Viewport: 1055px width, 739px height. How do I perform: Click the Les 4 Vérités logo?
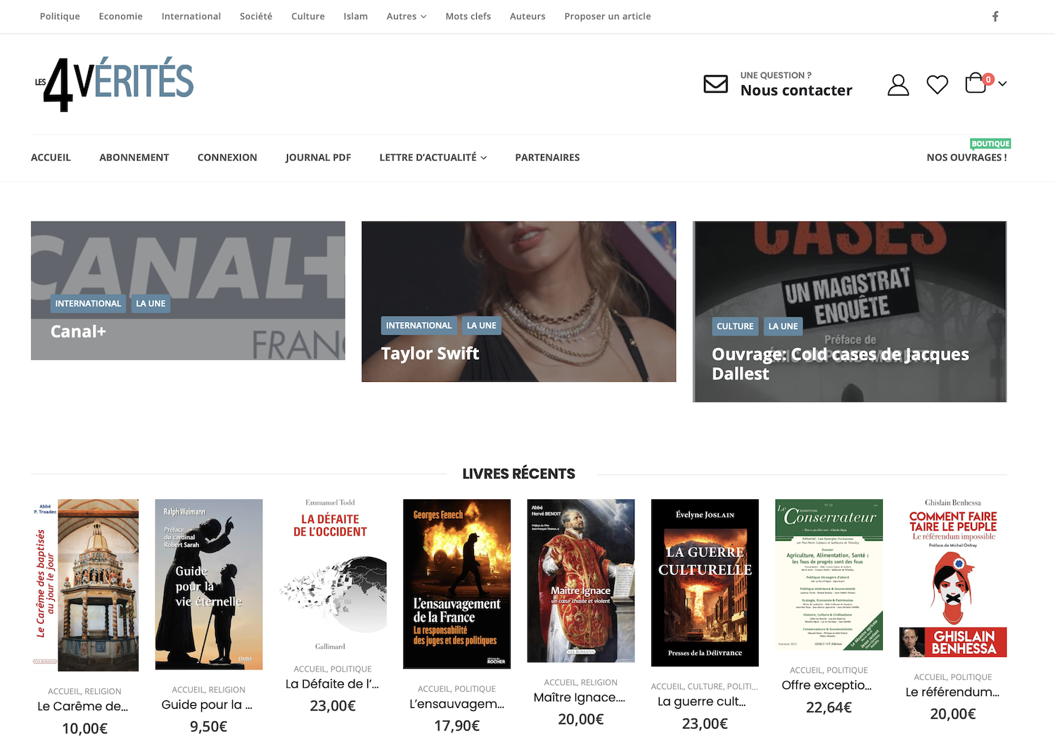click(115, 84)
